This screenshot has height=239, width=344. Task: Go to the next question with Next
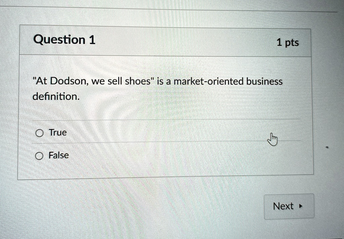[x=289, y=206]
